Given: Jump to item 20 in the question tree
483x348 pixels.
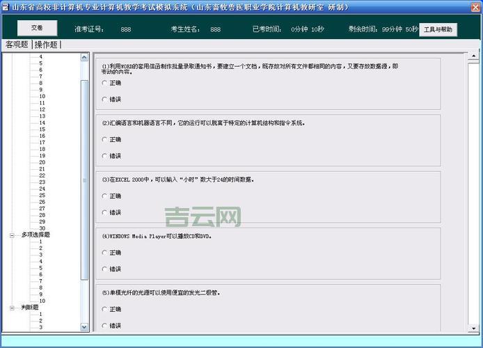Looking at the screenshot, I should 42,162.
